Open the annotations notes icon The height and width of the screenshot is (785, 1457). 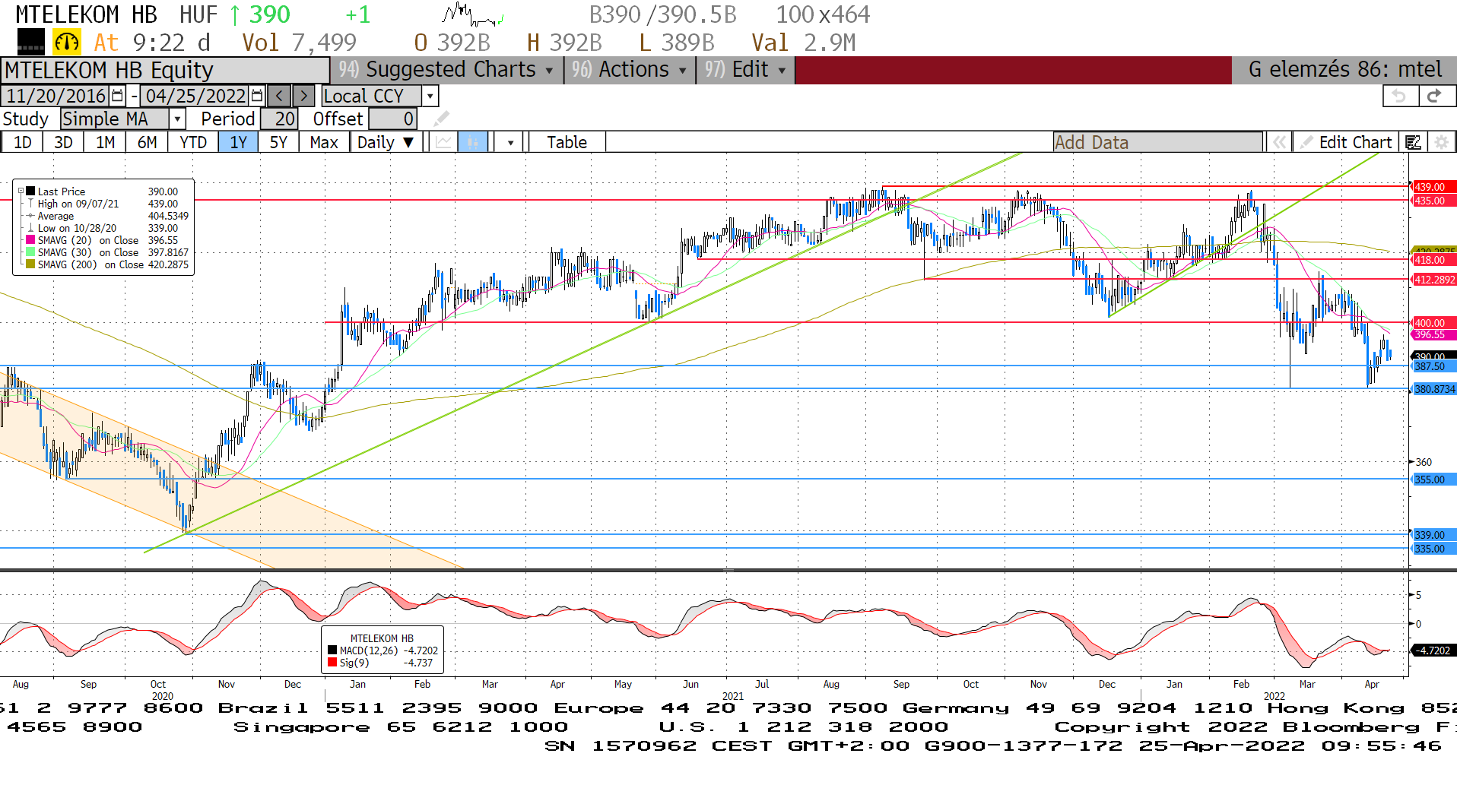click(1413, 142)
